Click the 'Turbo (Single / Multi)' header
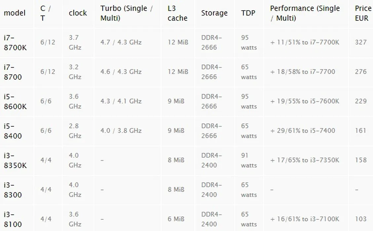Screen dimensions: 373x231 127,13
